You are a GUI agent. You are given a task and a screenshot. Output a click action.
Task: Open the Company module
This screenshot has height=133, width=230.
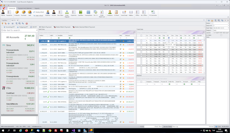tap(110, 13)
